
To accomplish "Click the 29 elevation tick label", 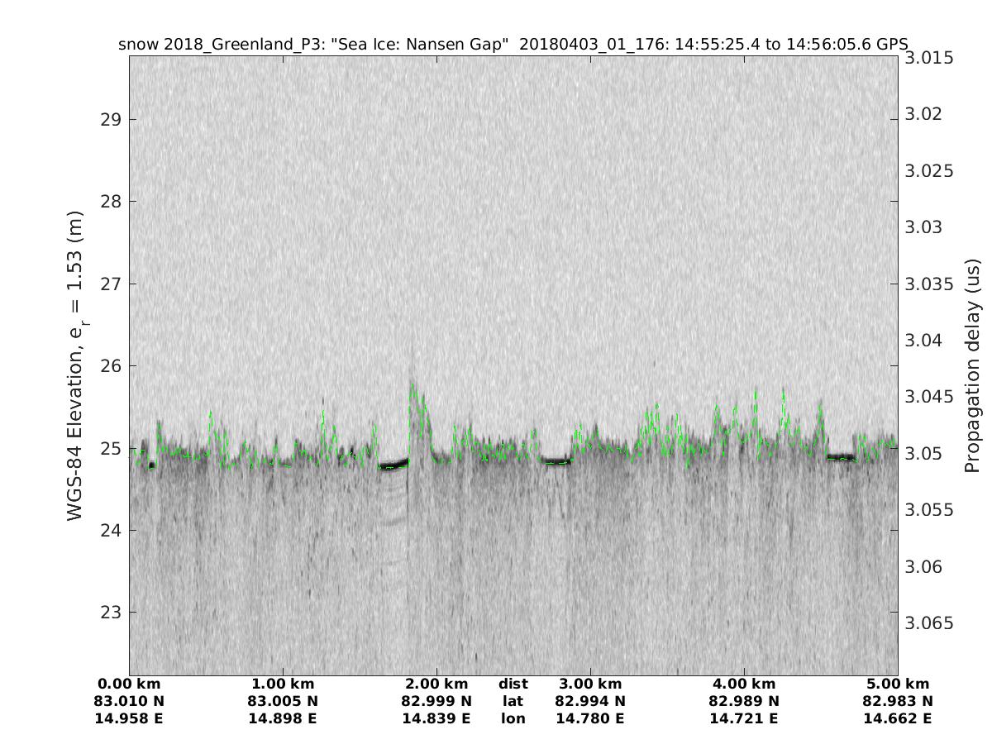I will tap(110, 119).
